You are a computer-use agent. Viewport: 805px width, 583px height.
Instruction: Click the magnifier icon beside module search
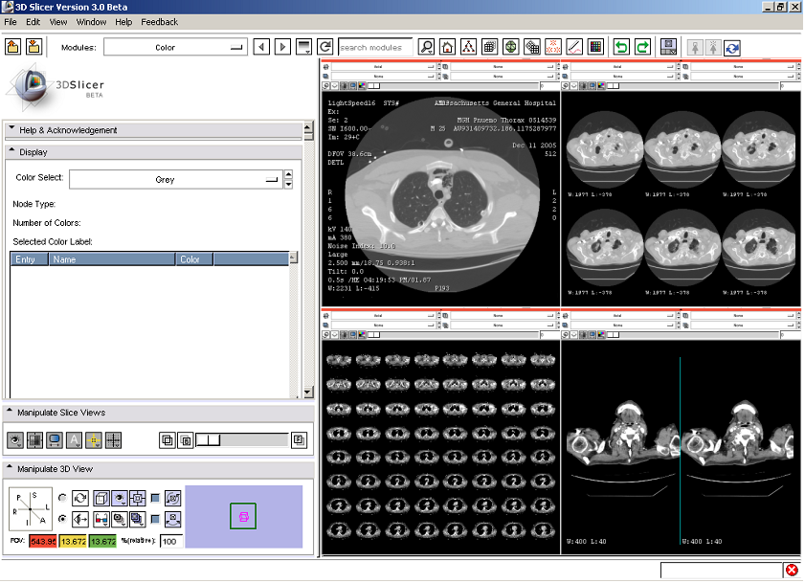pos(426,47)
